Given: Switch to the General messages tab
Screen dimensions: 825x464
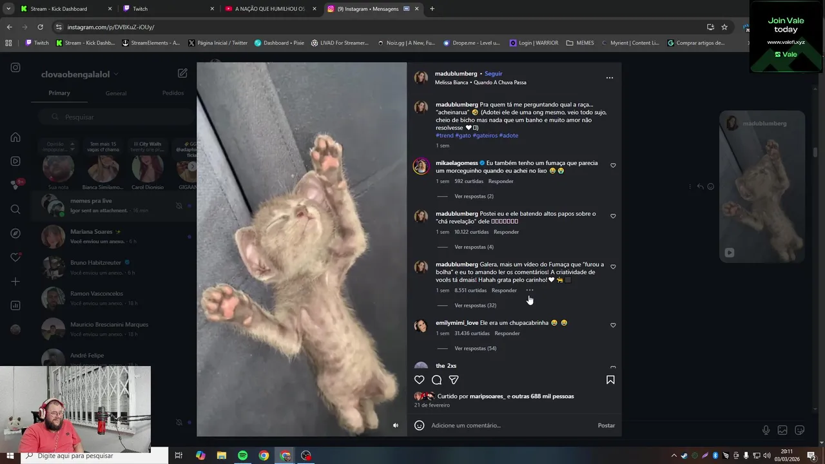Looking at the screenshot, I should pyautogui.click(x=116, y=93).
